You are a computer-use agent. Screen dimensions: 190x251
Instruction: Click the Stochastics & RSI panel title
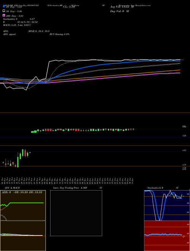coord(163,188)
